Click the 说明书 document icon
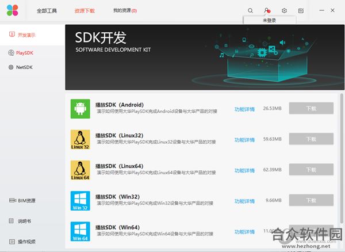This screenshot has height=252, width=345. pos(11,221)
